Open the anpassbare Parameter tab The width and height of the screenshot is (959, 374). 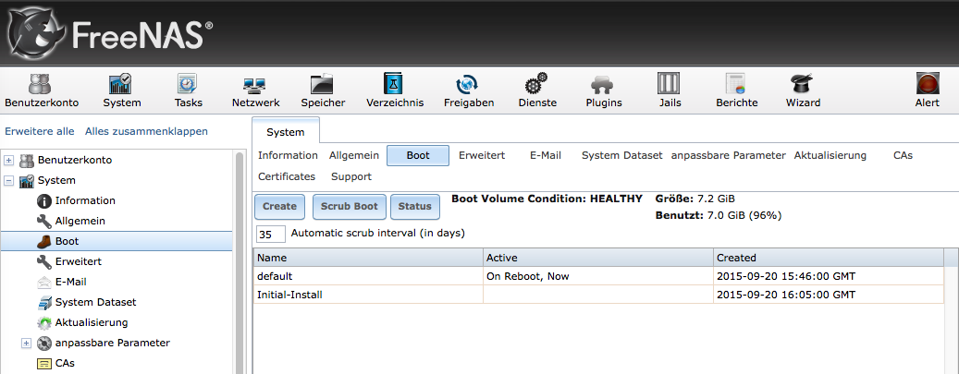(729, 155)
